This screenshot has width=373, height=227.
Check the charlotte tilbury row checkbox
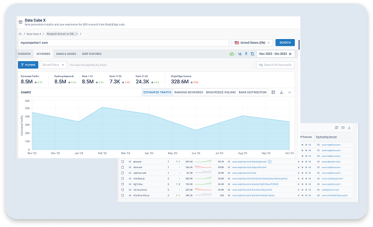click(123, 195)
